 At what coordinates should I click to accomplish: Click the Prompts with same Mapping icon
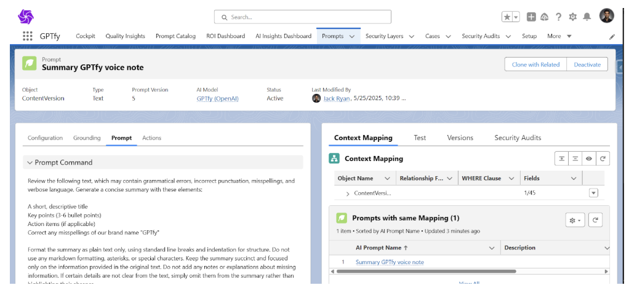pos(342,218)
